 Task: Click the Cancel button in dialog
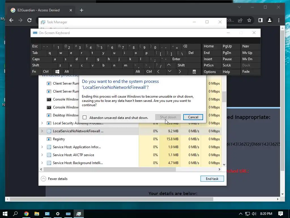click(193, 117)
